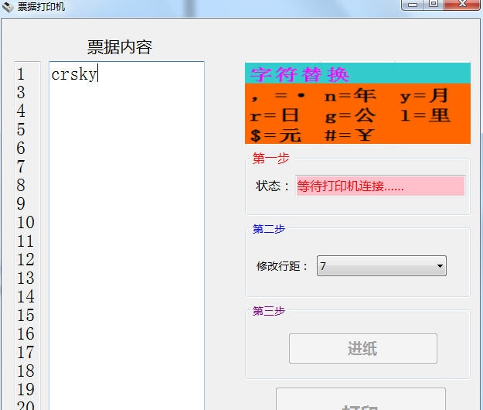Image resolution: width=483 pixels, height=410 pixels.
Task: Click the $=元 replacement hint
Action: click(x=276, y=135)
